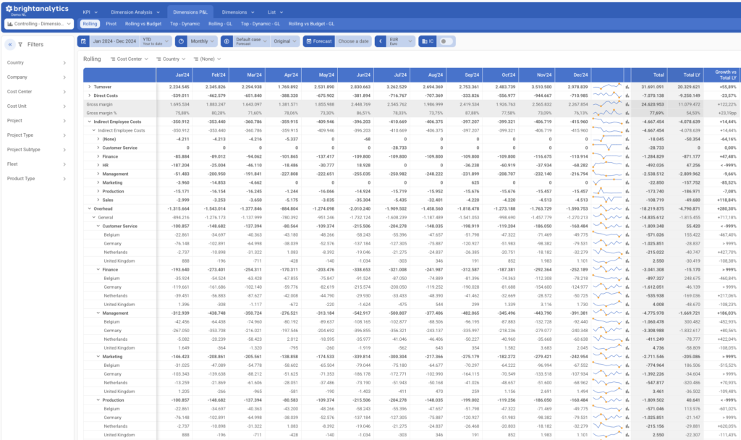Click Choose a date field

pyautogui.click(x=353, y=41)
